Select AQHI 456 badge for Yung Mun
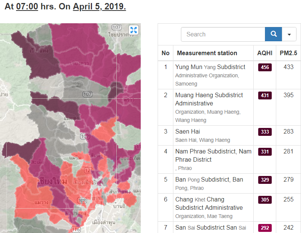Image resolution: width=301 pixels, height=233 pixels. 265,67
